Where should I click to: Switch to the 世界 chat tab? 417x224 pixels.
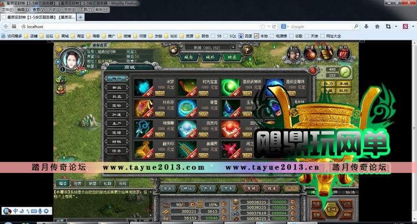pyautogui.click(x=78, y=183)
